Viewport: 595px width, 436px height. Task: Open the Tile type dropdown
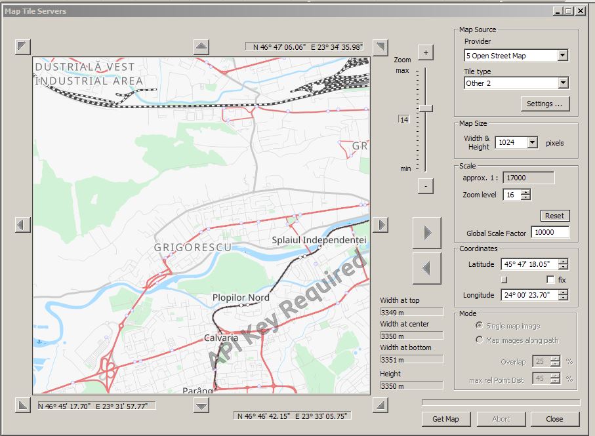[563, 83]
